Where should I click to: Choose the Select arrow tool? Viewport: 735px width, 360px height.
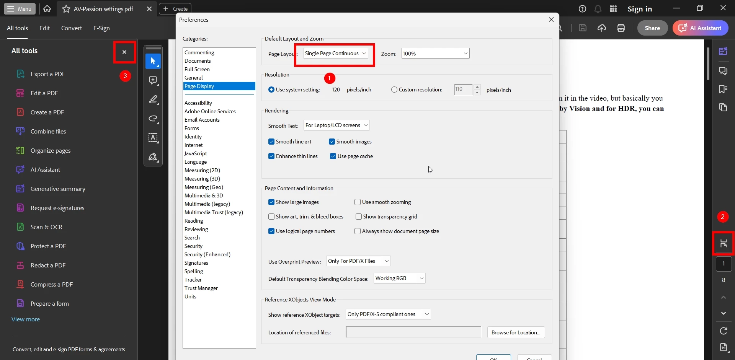(153, 61)
